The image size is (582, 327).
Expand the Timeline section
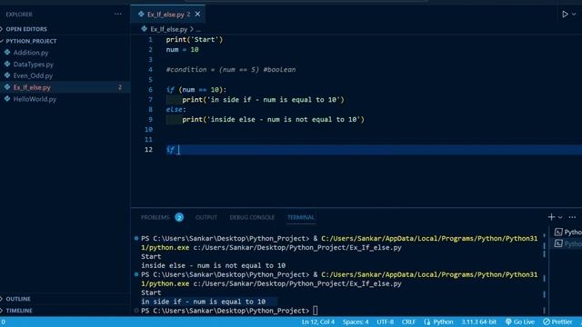[19, 311]
